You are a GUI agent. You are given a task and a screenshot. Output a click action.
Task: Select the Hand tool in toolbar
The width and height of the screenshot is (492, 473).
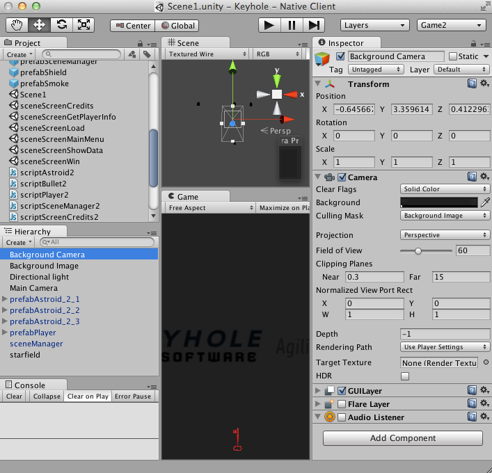(17, 25)
